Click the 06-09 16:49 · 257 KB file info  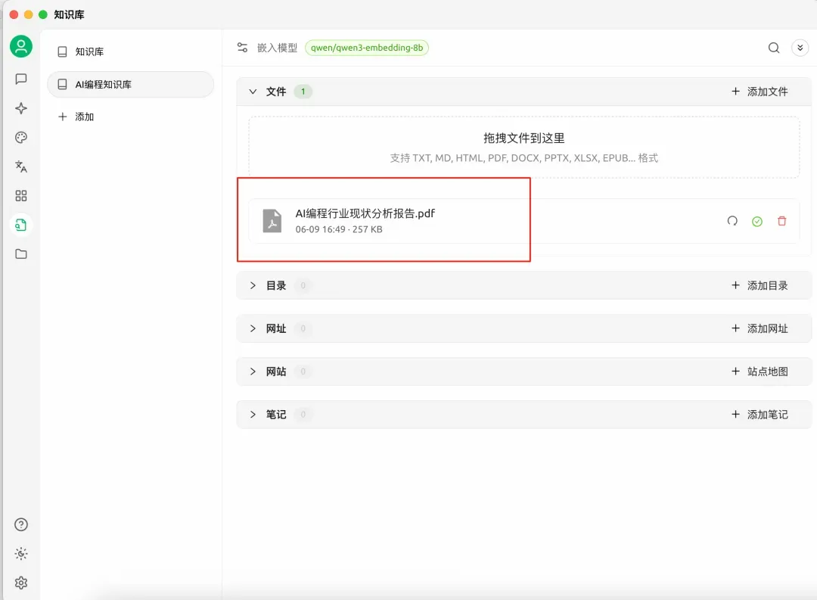click(x=339, y=229)
